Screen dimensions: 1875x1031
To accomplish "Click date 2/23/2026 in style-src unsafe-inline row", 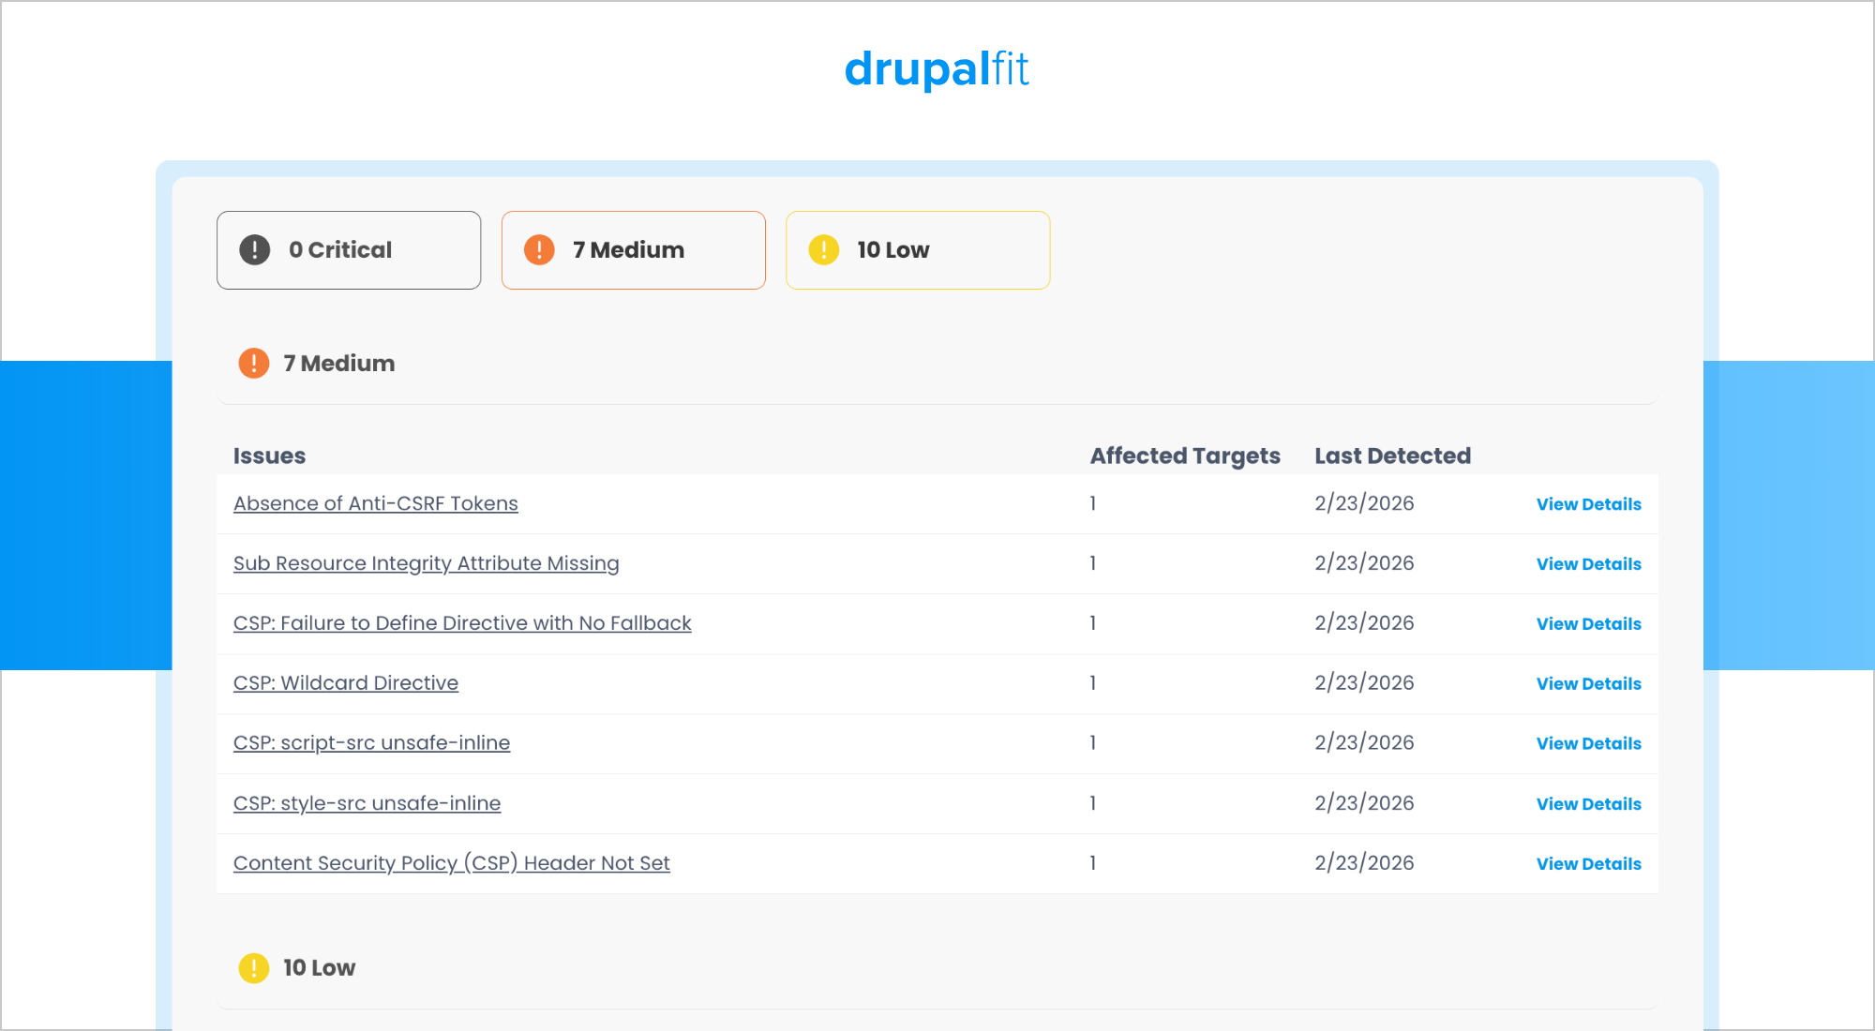I will point(1364,804).
